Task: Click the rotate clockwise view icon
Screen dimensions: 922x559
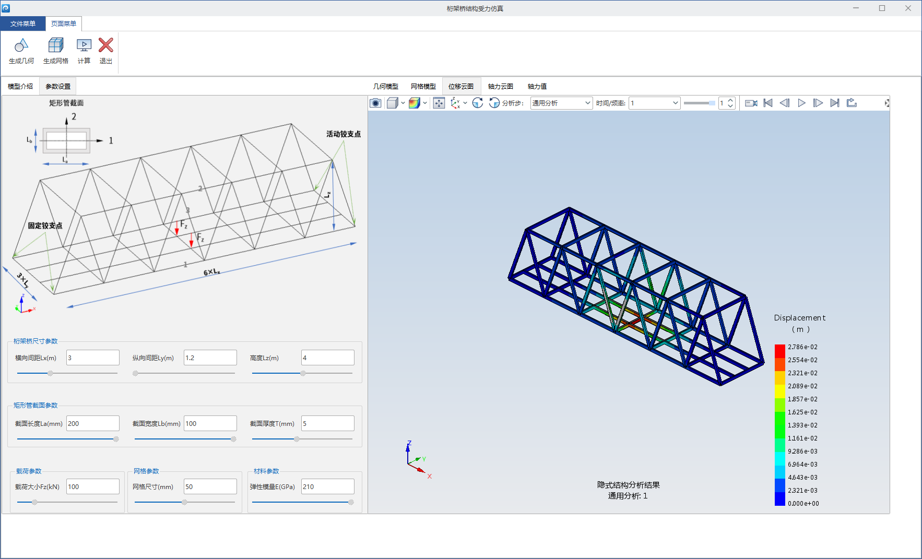Action: (x=477, y=103)
